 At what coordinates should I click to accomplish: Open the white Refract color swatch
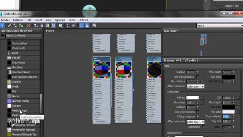pyautogui.click(x=193, y=98)
